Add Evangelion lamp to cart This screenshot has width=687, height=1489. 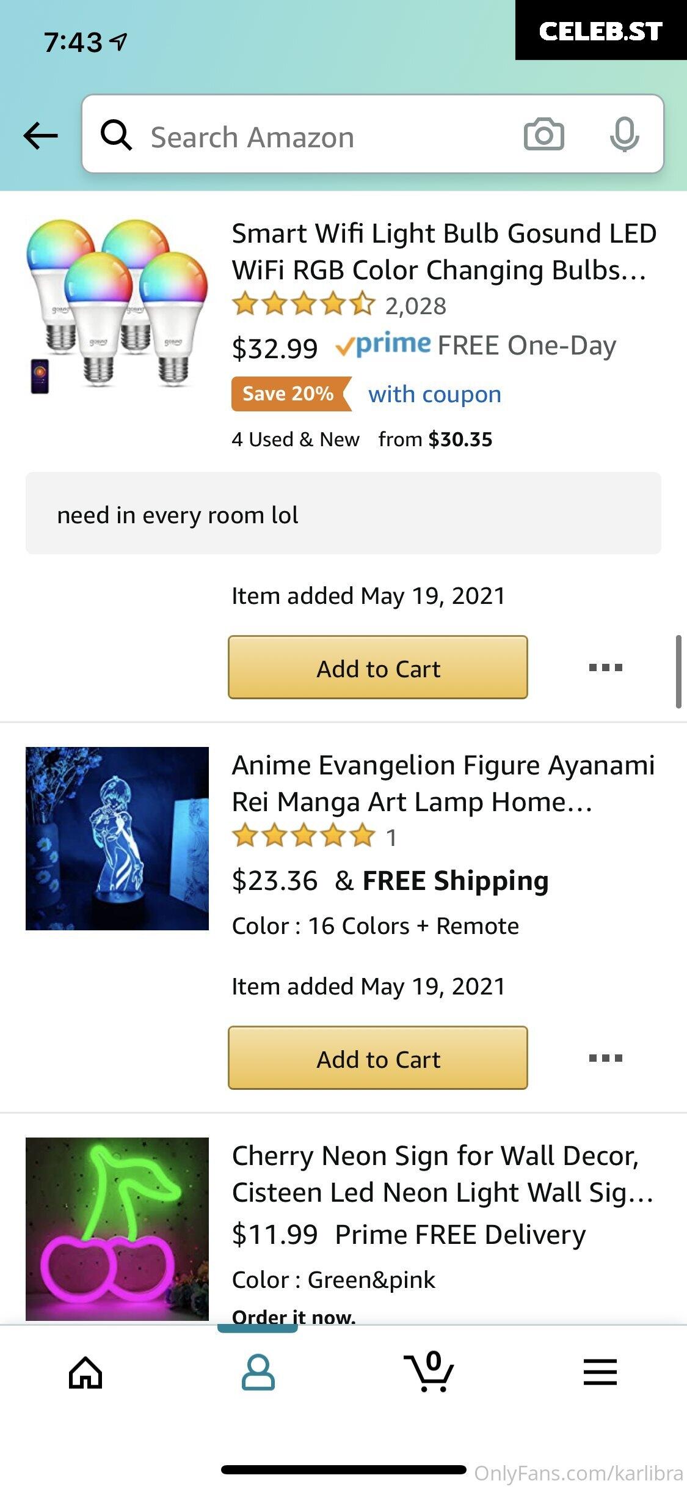coord(378,1058)
